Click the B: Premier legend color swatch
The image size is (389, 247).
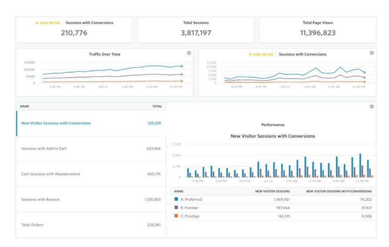(176, 208)
